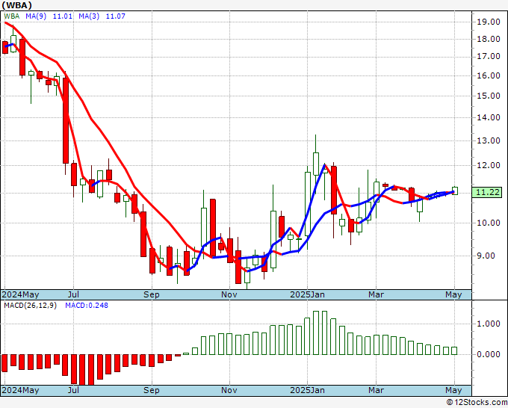
Task: Click the 14.00 price axis label
Action: (x=489, y=117)
